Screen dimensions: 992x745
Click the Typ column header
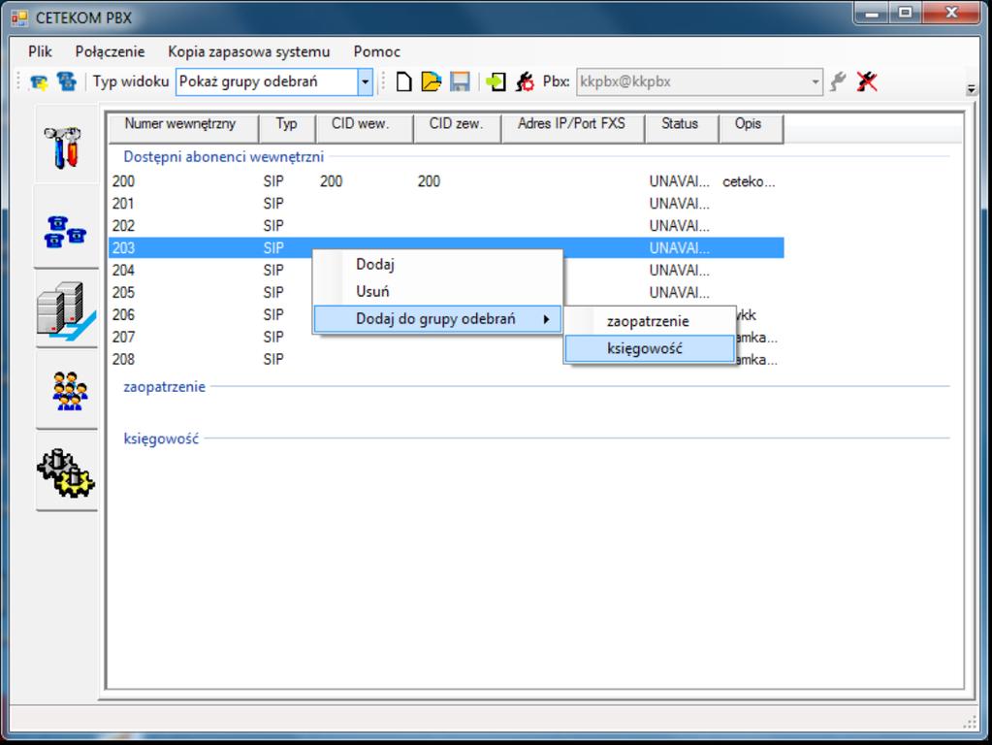pos(287,128)
